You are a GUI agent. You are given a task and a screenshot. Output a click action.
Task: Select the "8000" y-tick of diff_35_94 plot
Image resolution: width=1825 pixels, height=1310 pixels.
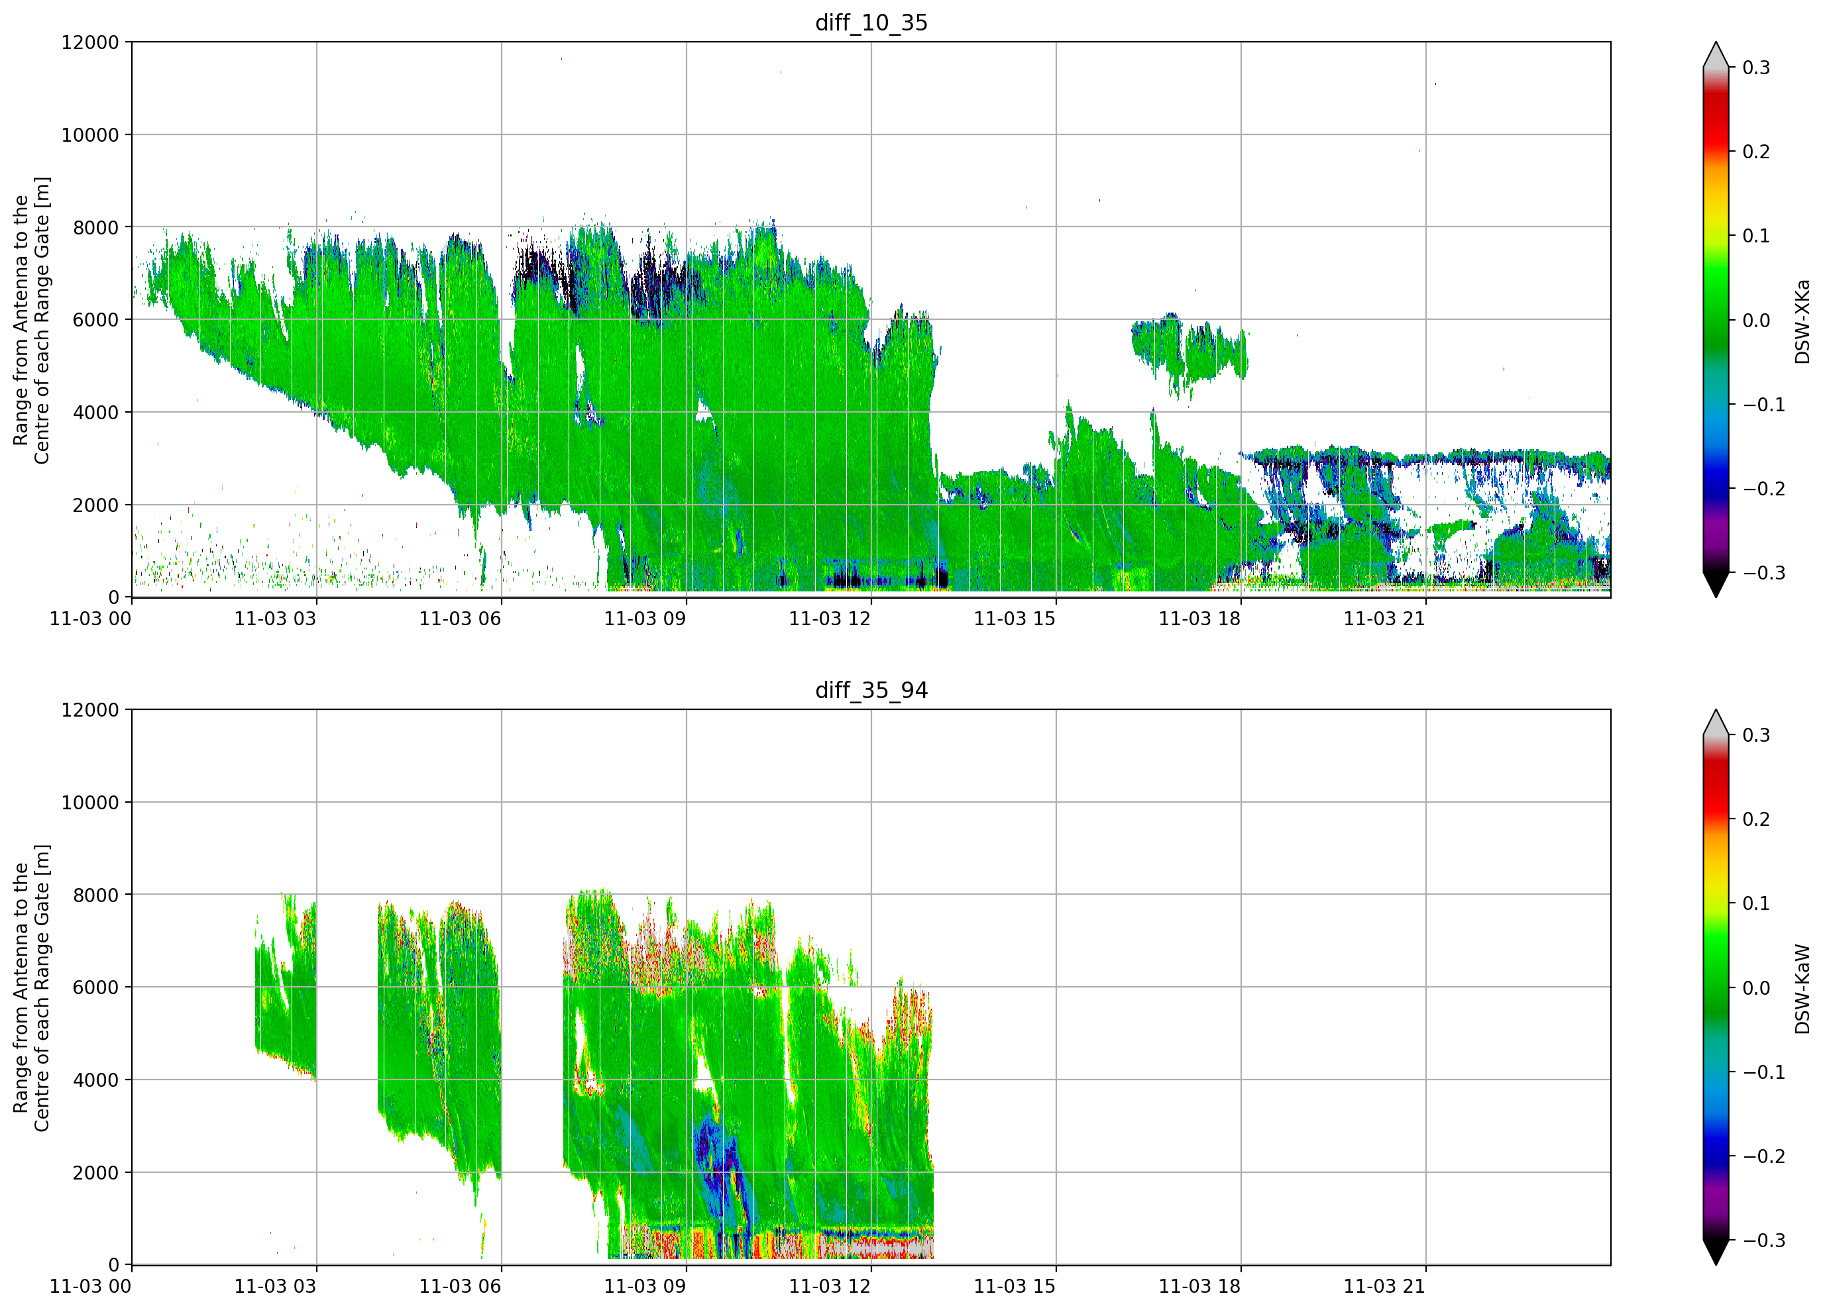[95, 895]
